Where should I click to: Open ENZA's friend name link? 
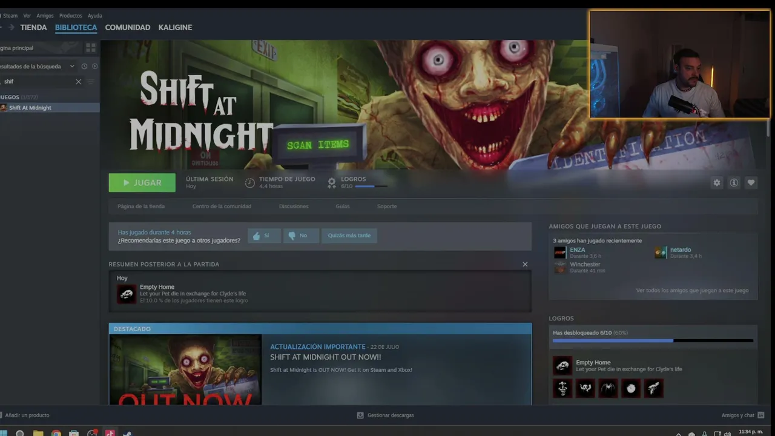578,249
